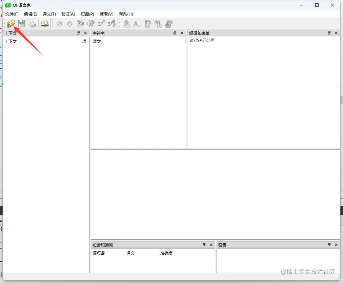Image resolution: width=343 pixels, height=283 pixels.
Task: Float the 字符串 panel
Action: click(175, 33)
